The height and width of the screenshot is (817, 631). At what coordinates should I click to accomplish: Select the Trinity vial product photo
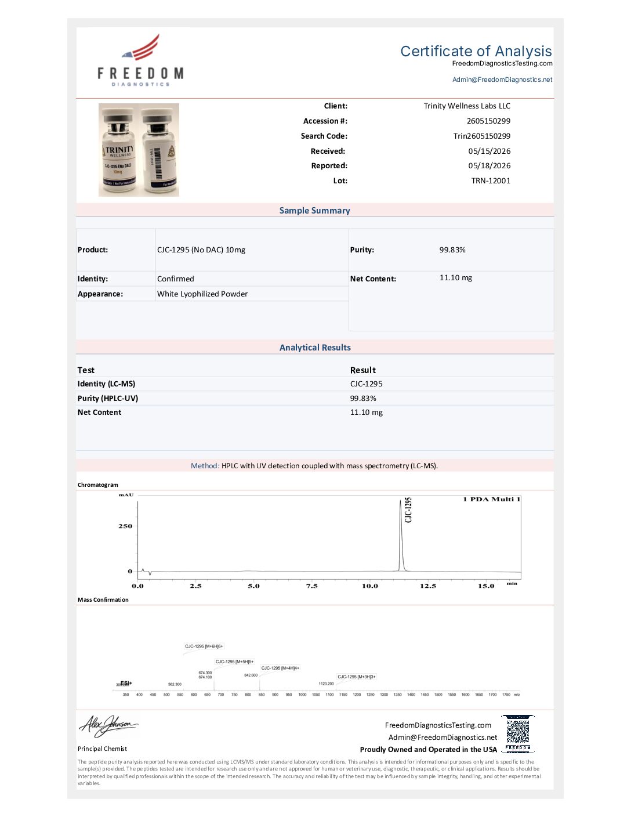(139, 150)
